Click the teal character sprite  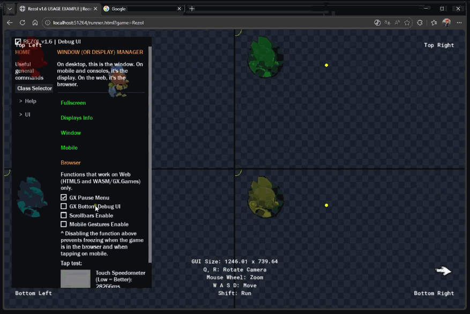(x=32, y=197)
